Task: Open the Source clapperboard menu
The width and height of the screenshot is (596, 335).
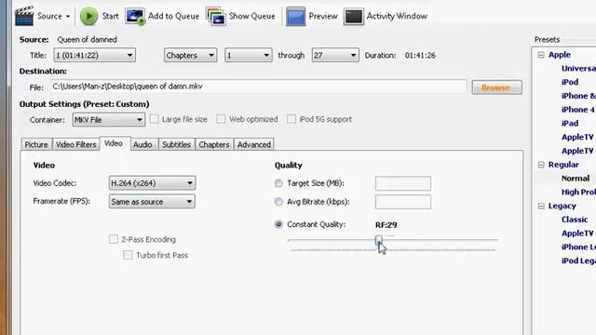Action: 42,17
